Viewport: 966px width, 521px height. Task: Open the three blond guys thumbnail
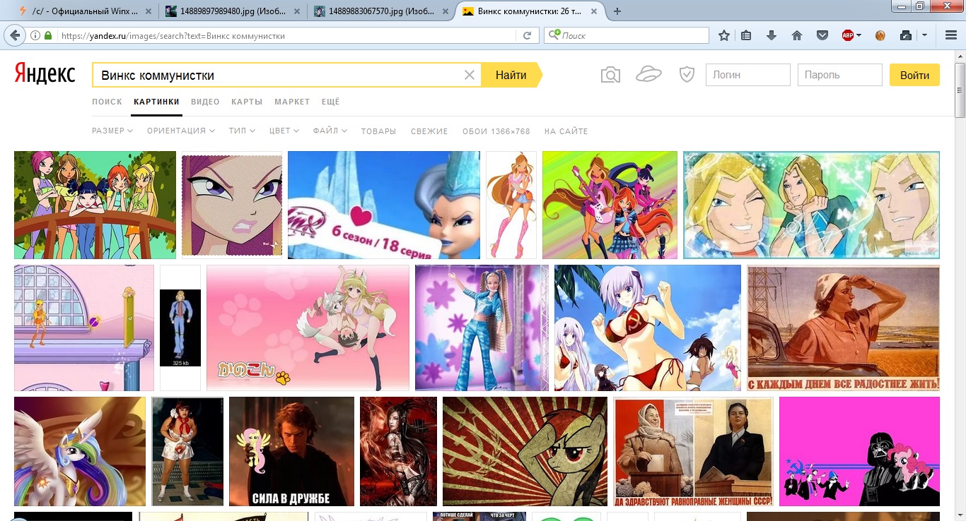pos(811,205)
